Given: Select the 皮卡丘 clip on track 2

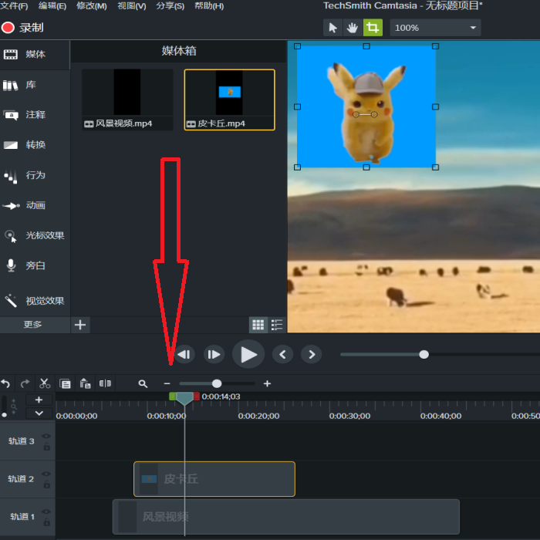Looking at the screenshot, I should coord(214,479).
